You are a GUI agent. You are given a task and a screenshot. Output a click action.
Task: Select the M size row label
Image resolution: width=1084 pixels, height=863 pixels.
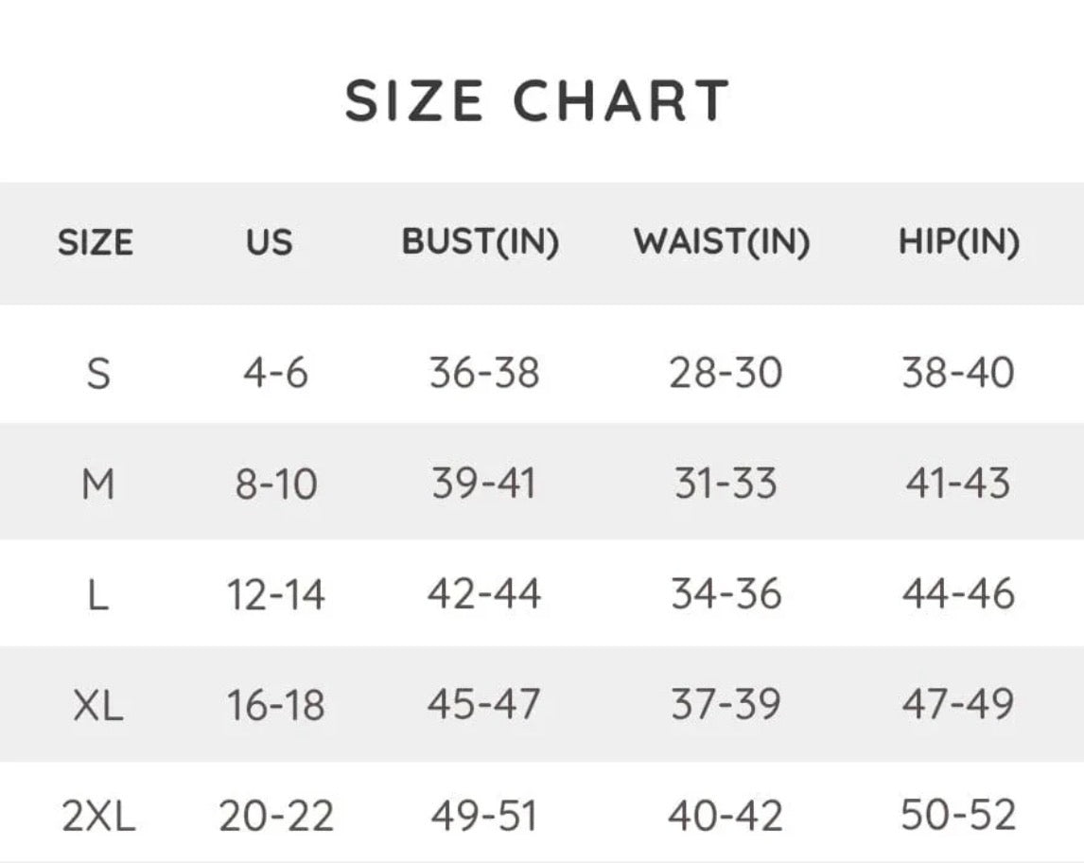click(x=98, y=484)
